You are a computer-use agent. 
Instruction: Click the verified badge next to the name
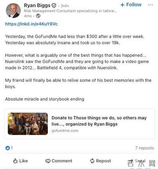tap(54, 6)
